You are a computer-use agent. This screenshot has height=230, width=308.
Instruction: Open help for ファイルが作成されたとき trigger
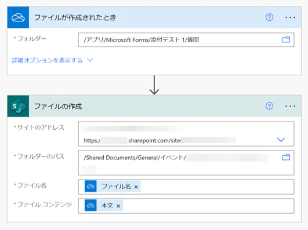tap(269, 17)
